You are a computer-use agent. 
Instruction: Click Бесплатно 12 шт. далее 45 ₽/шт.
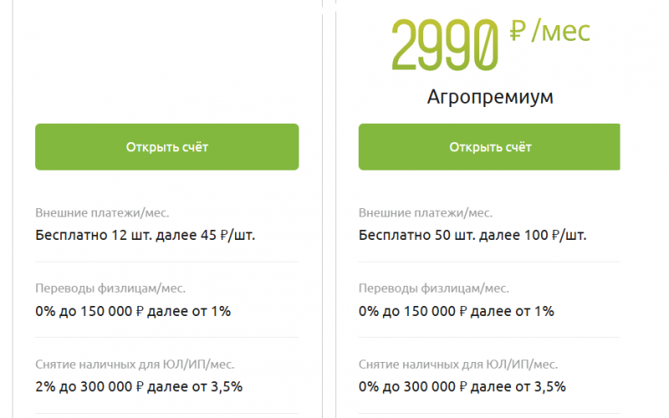[146, 235]
